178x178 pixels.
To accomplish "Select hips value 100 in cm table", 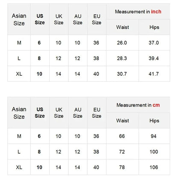I will (x=154, y=151).
